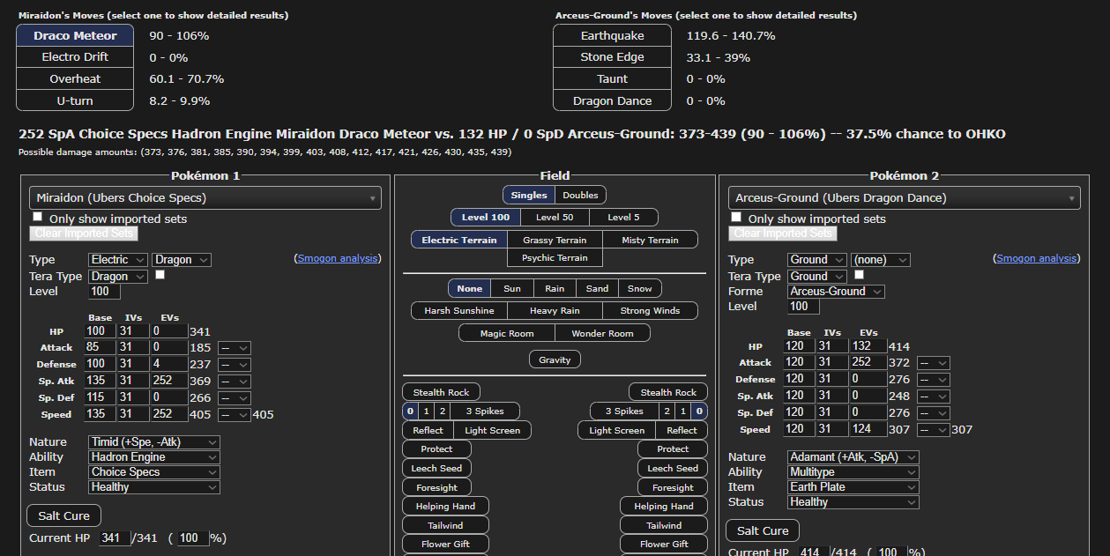Toggle Light Screen on Arceus-Ground's side
This screenshot has height=556, width=1110.
[x=616, y=431]
